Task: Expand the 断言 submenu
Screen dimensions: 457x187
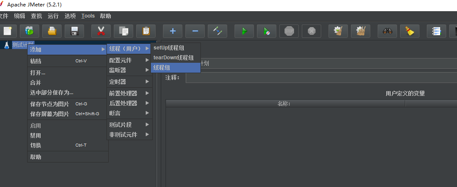Action: [129, 113]
